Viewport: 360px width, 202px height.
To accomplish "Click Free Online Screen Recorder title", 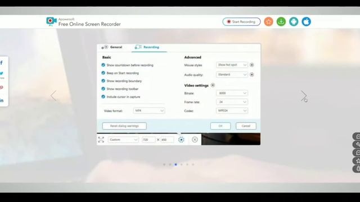I will click(x=89, y=24).
